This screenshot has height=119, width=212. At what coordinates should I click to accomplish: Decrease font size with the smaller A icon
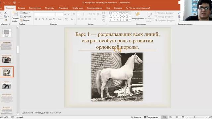(x=69, y=14)
